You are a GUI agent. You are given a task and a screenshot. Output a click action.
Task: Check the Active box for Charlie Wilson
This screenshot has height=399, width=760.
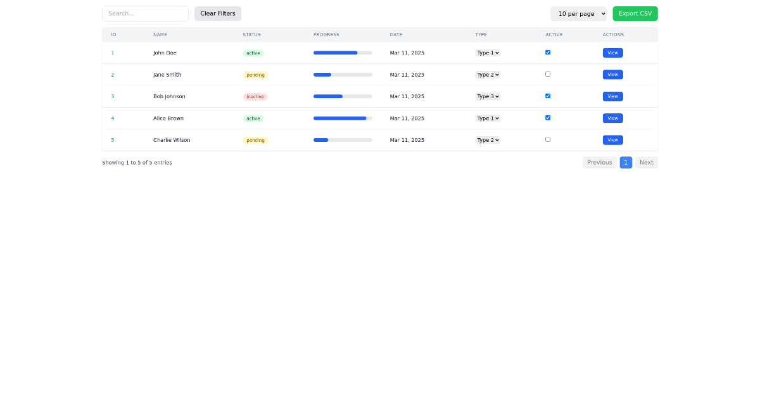click(547, 139)
